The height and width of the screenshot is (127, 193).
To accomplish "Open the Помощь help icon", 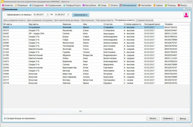I will click(166, 5).
